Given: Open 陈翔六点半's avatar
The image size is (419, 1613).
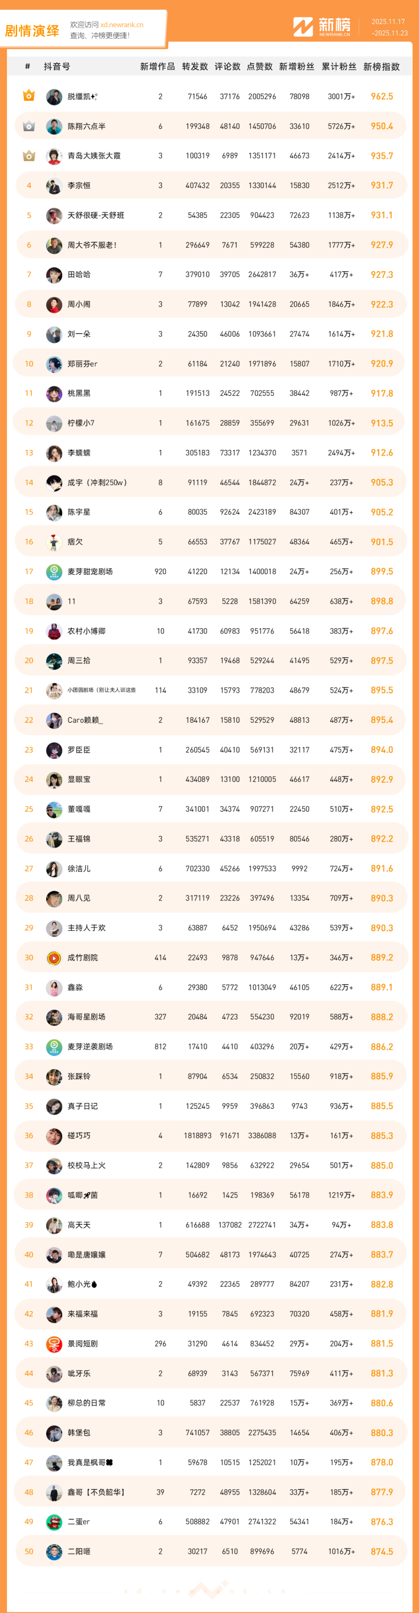Looking at the screenshot, I should point(54,126).
